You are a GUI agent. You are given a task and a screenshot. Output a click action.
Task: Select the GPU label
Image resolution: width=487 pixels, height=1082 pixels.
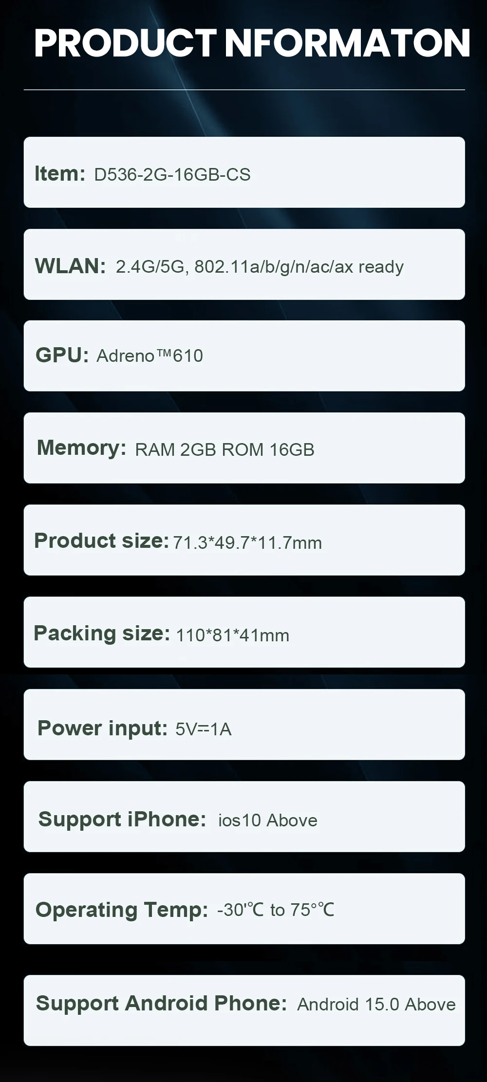(x=62, y=355)
